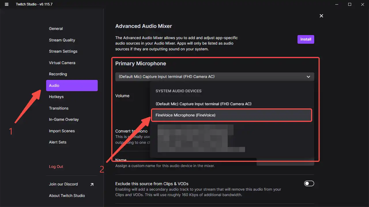The height and width of the screenshot is (207, 369).
Task: Minimize the Twitch Studio window
Action: (x=336, y=4)
